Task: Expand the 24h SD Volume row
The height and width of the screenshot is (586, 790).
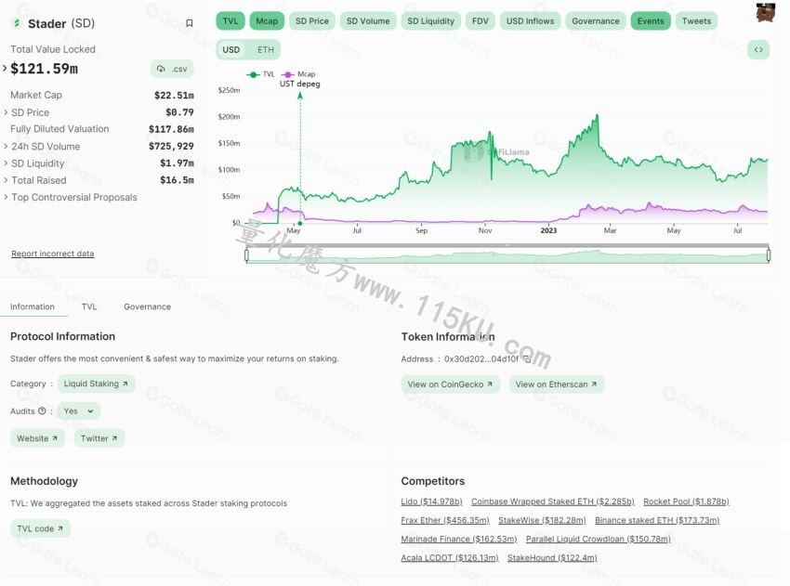Action: click(6, 146)
